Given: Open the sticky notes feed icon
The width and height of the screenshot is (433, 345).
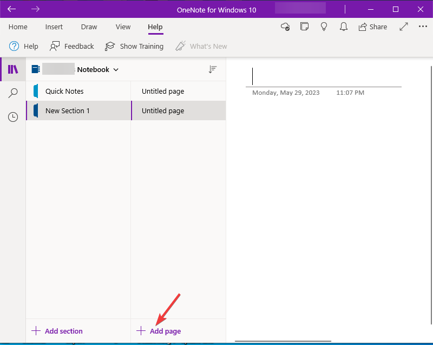Looking at the screenshot, I should [304, 27].
